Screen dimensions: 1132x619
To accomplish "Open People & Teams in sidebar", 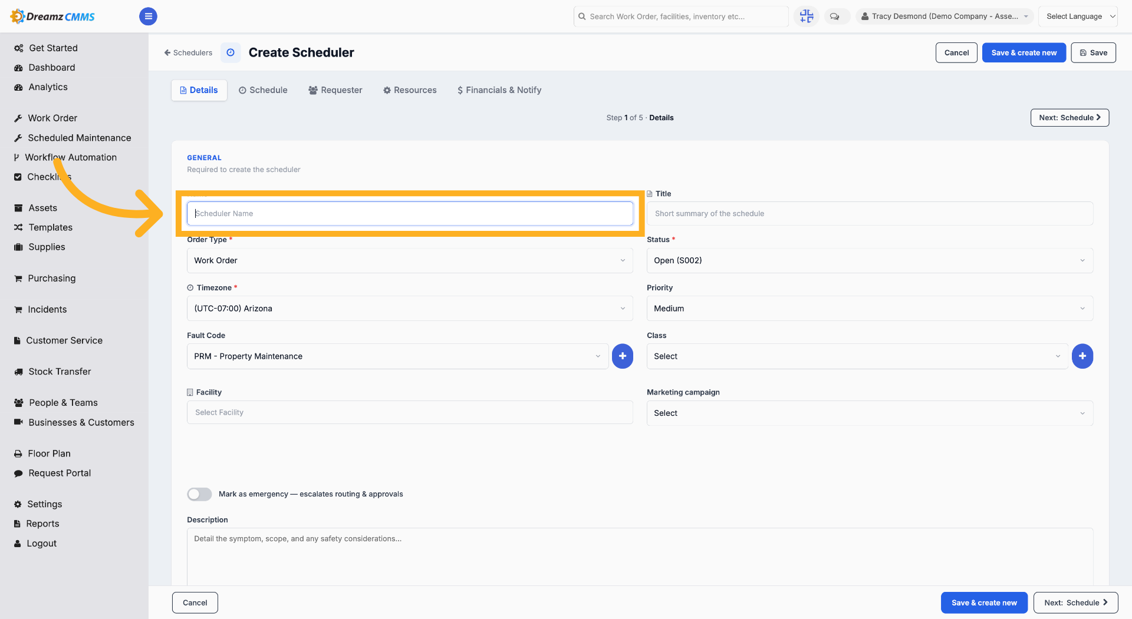I will click(56, 402).
